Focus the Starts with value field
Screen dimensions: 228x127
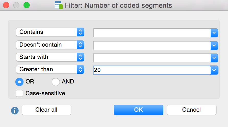click(x=152, y=58)
